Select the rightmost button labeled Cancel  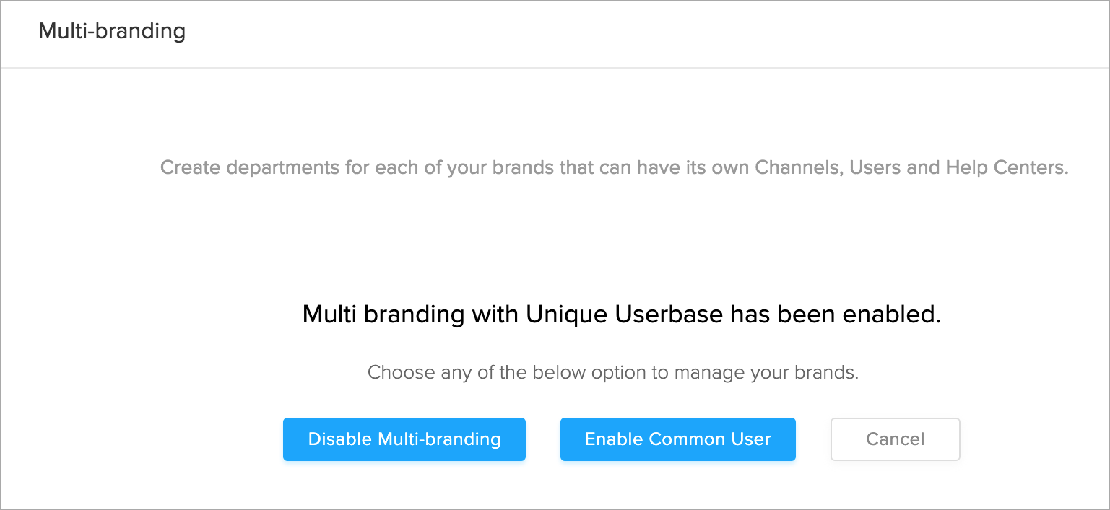click(x=895, y=439)
